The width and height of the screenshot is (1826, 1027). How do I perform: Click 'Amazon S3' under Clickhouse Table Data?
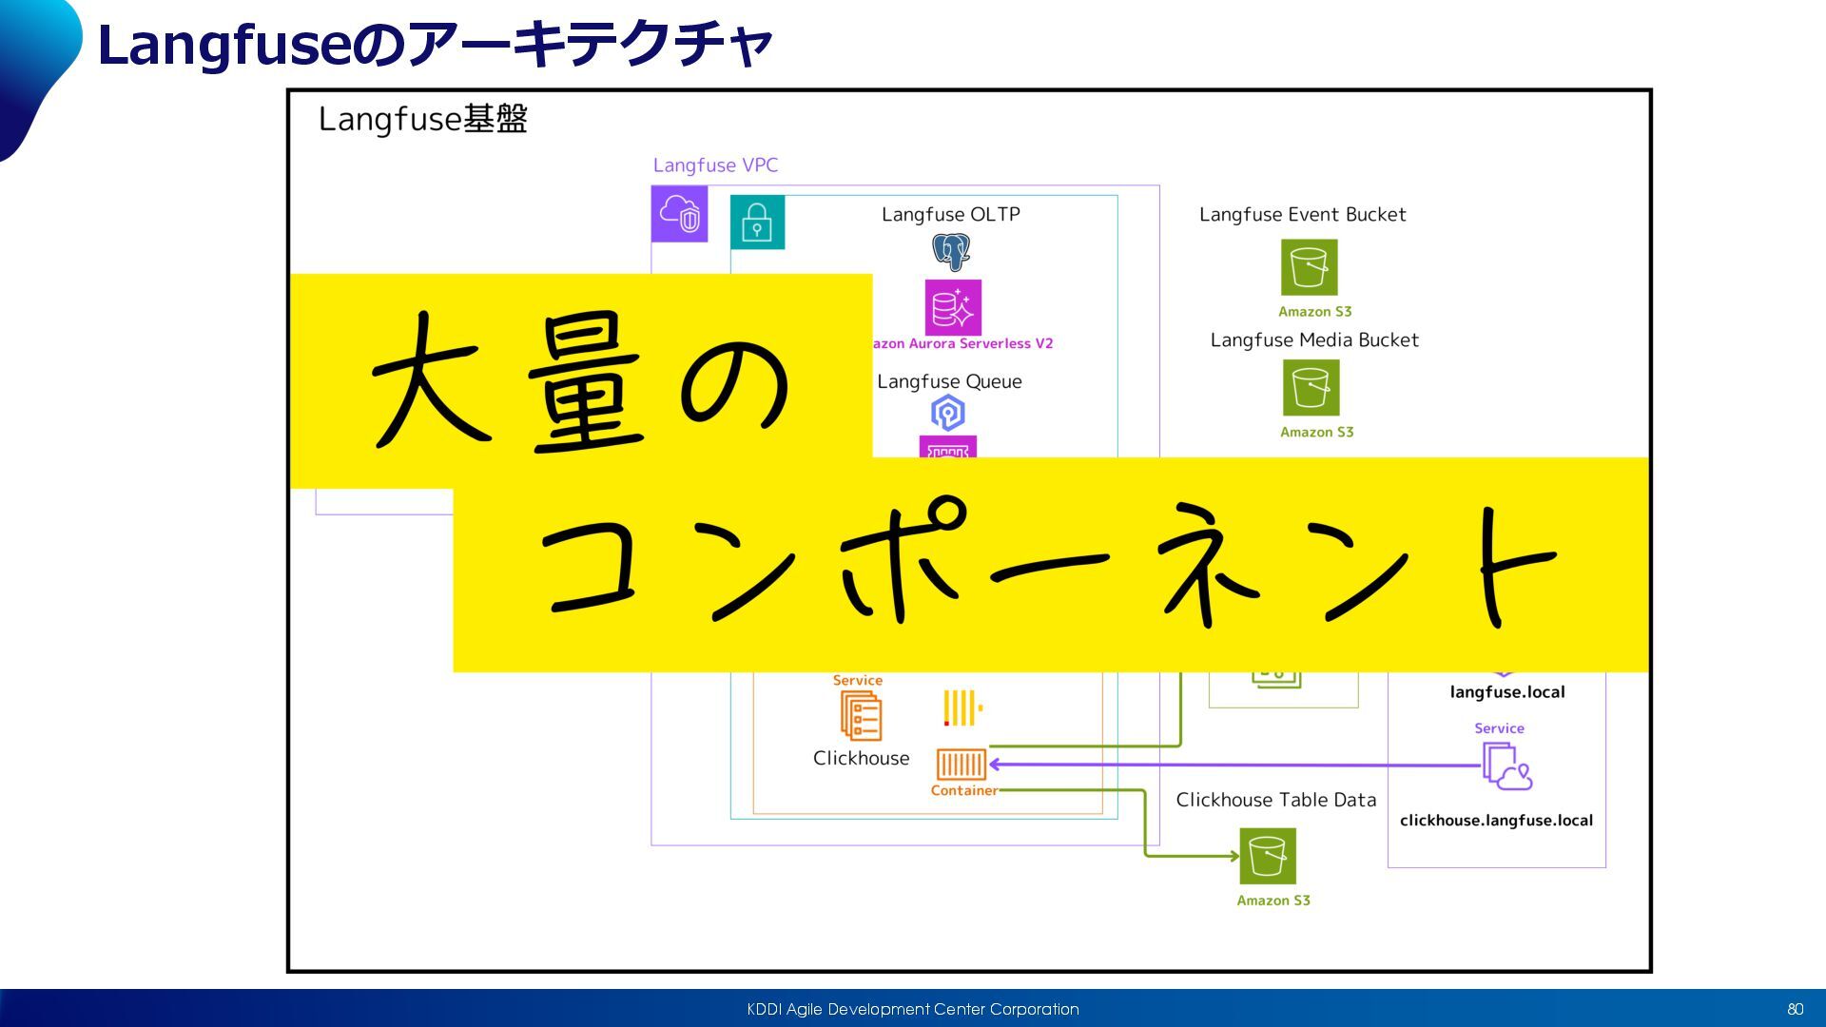click(1273, 901)
